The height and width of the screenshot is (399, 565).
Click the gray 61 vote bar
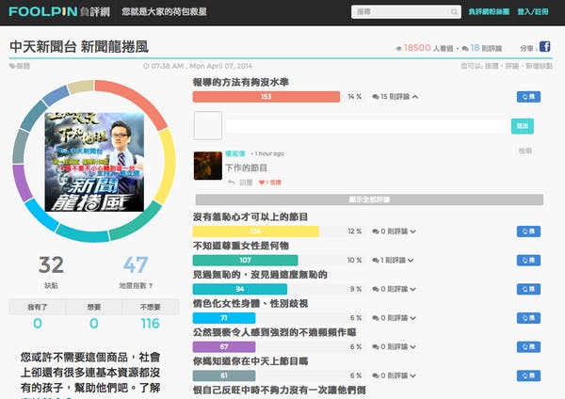click(224, 375)
